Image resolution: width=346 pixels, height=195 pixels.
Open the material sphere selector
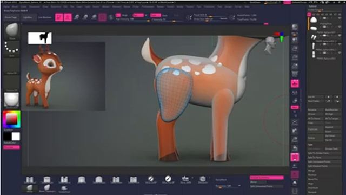coord(11,100)
